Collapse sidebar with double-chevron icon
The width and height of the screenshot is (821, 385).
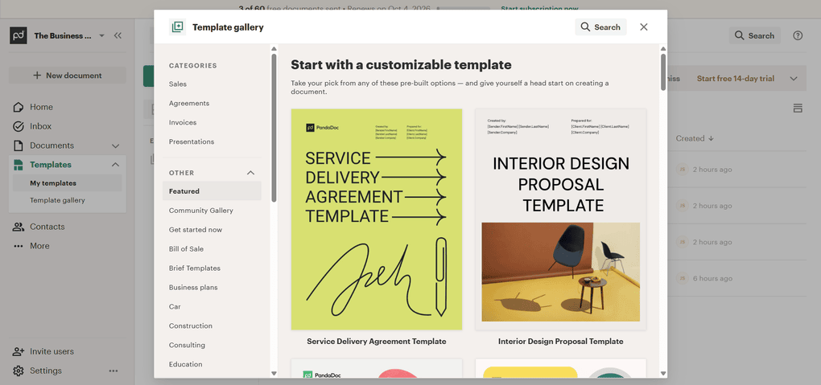(118, 35)
